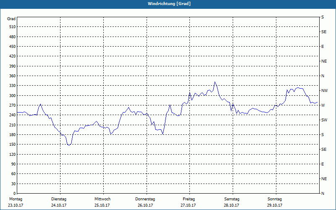Click the NW compass label on right

324,91
